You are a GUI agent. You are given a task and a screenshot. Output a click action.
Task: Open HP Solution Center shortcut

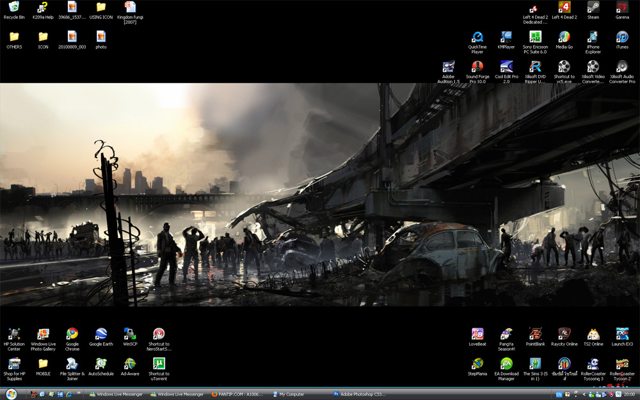pos(14,340)
